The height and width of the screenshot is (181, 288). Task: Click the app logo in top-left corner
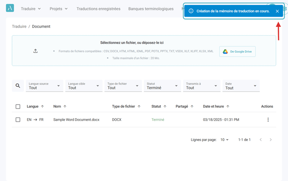pyautogui.click(x=10, y=8)
